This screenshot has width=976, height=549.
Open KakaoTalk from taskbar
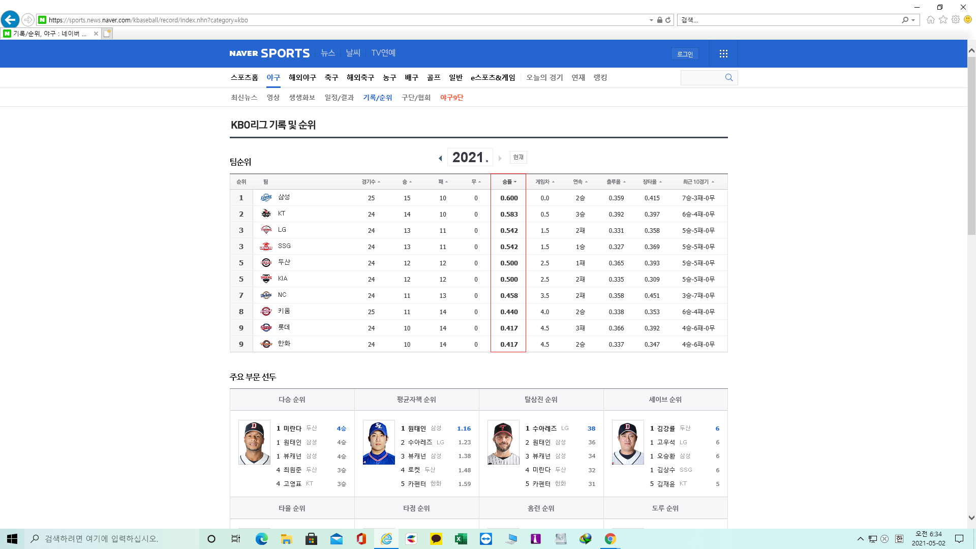point(436,539)
